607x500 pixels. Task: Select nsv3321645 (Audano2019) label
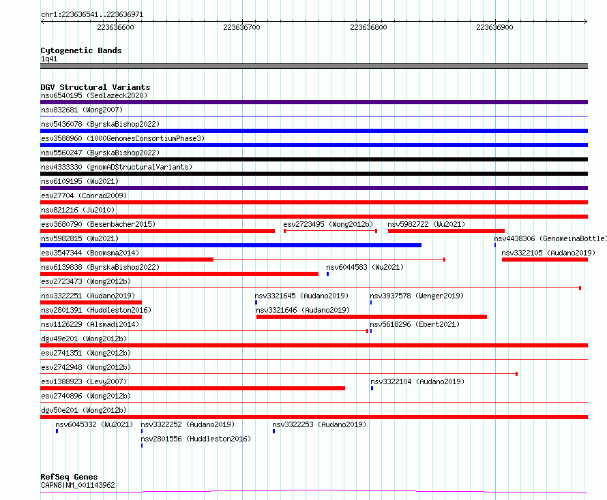pos(301,296)
